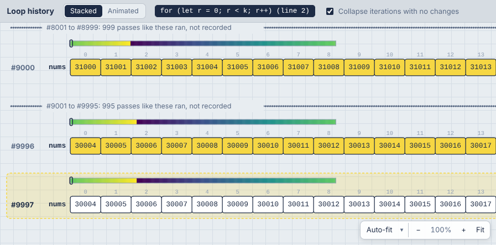Open the Auto-fit zoom dropdown
This screenshot has width=496, height=245.
pyautogui.click(x=385, y=230)
